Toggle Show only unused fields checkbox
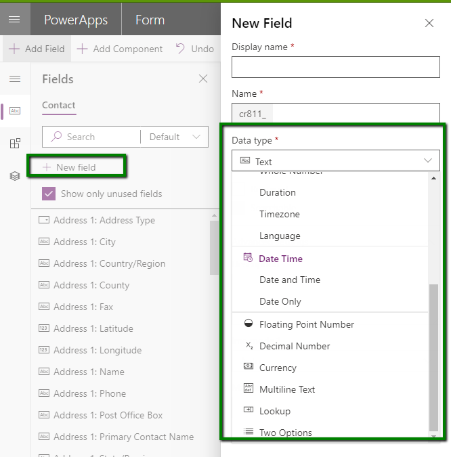Viewport: 451px width, 457px height. pyautogui.click(x=49, y=194)
